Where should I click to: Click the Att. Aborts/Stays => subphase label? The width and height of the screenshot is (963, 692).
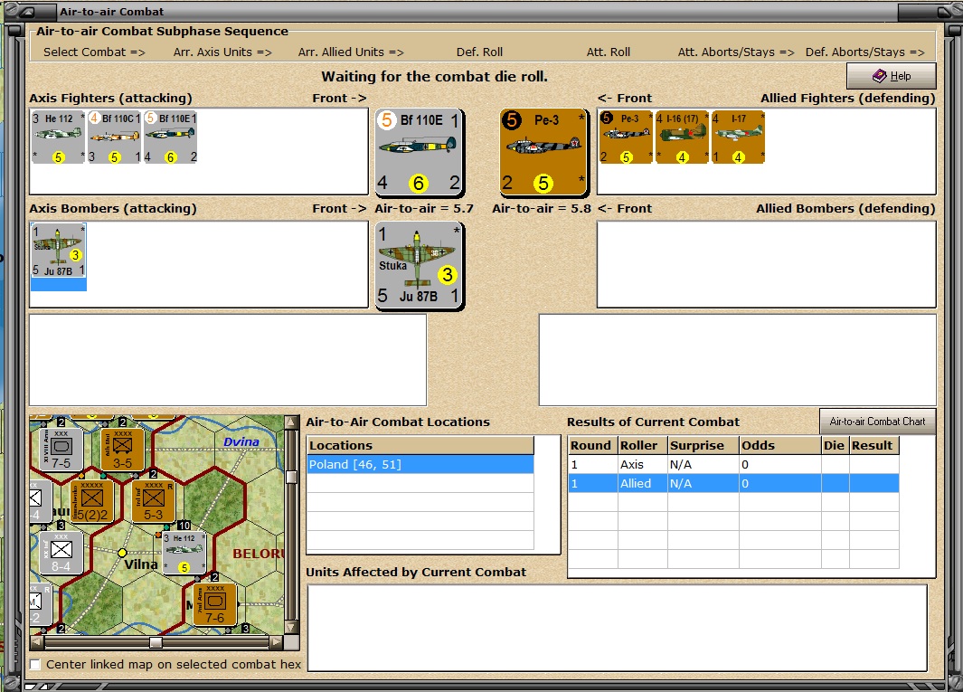point(736,52)
